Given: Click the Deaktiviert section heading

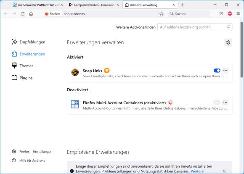Looking at the screenshot, I should [77, 90].
